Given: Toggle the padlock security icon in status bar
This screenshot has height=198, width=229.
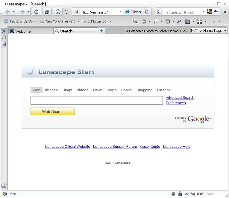Looking at the screenshot, I should point(180,193).
